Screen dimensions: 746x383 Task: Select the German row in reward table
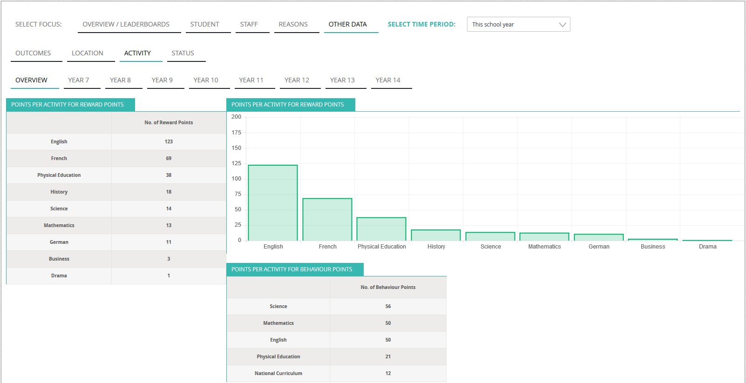[116, 242]
